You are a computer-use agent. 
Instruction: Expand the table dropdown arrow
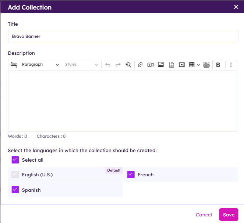pos(198,65)
